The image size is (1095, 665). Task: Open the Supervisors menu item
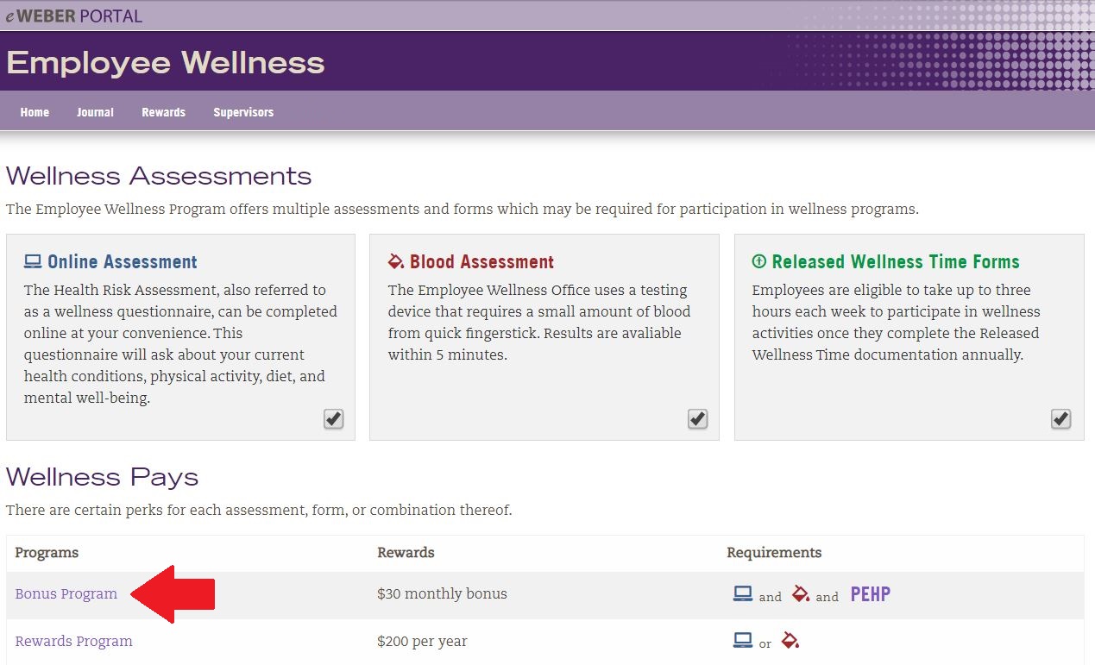(x=243, y=112)
